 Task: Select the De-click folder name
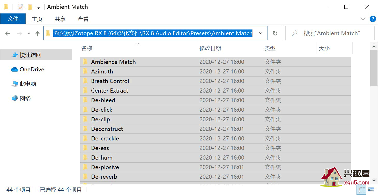[x=102, y=110]
